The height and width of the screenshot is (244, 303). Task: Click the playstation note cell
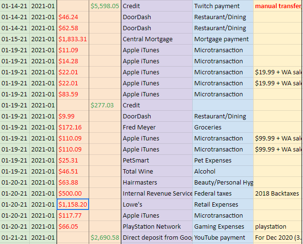pyautogui.click(x=278, y=226)
